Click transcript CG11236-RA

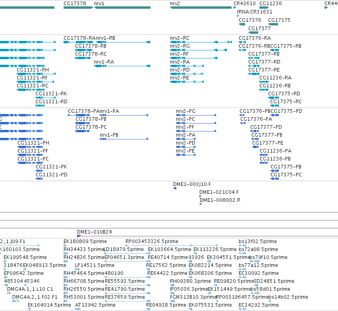[264, 82]
